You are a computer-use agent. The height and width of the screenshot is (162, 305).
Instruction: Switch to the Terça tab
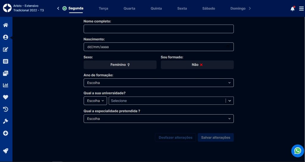pyautogui.click(x=103, y=9)
